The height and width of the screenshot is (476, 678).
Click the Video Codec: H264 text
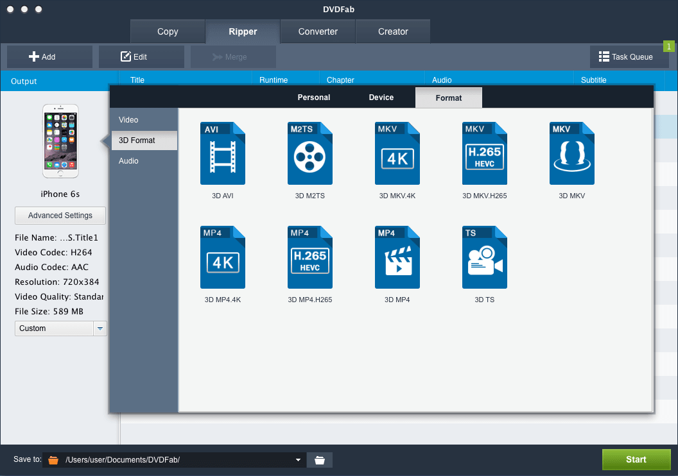(x=53, y=252)
